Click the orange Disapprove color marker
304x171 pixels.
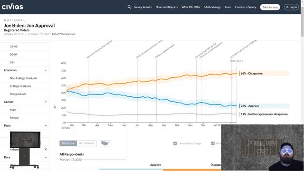pyautogui.click(x=239, y=74)
